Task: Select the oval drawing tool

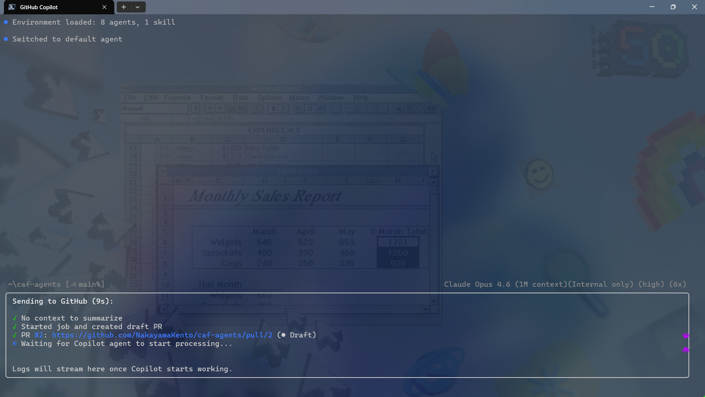Action: (x=373, y=108)
